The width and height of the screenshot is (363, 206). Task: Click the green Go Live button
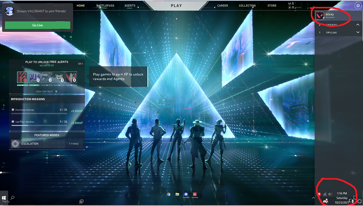[x=38, y=25]
